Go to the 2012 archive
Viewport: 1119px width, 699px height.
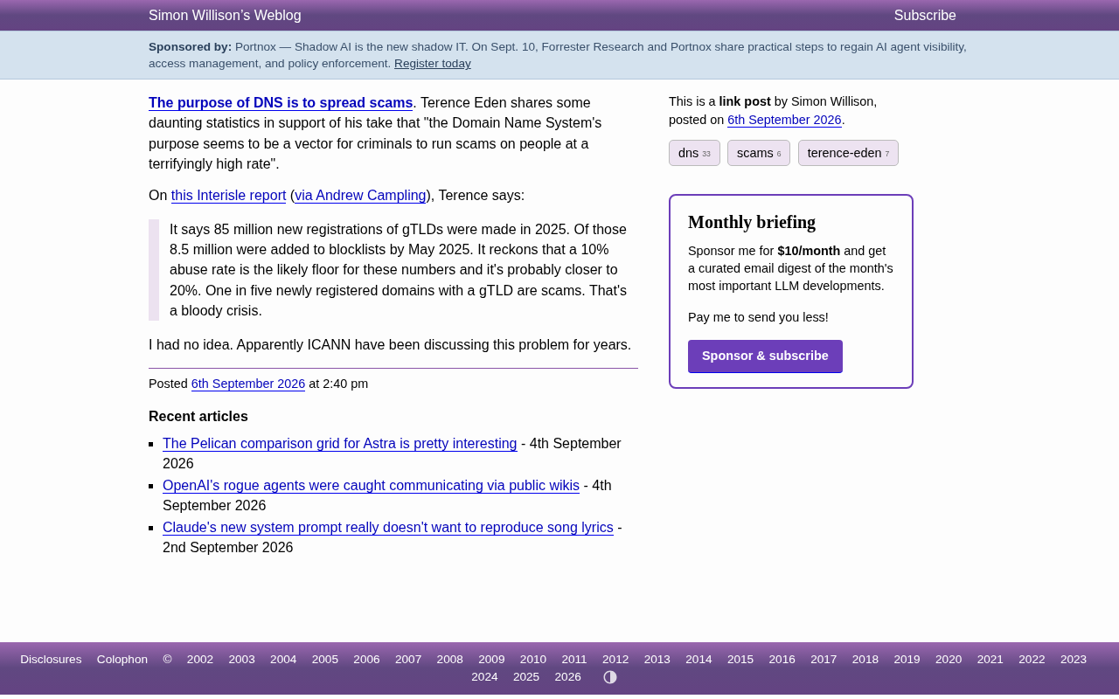pyautogui.click(x=615, y=660)
